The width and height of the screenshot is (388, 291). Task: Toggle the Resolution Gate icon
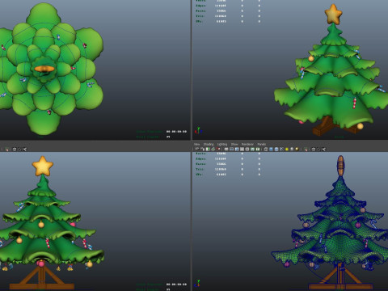tap(237, 149)
